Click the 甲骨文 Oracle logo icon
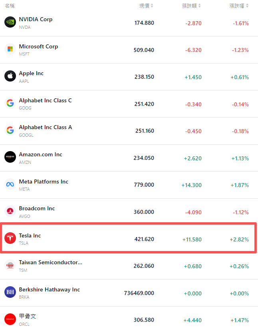The width and height of the screenshot is (258, 327). [10, 319]
